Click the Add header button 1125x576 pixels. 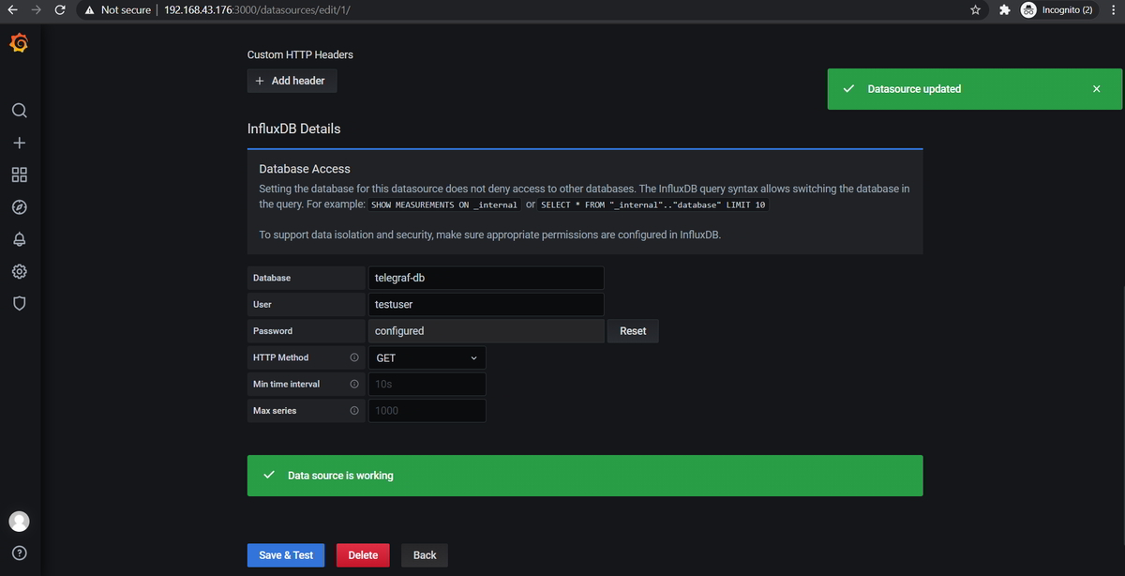(291, 81)
